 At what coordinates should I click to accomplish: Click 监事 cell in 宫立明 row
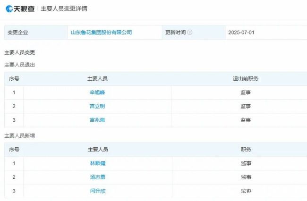pyautogui.click(x=246, y=106)
